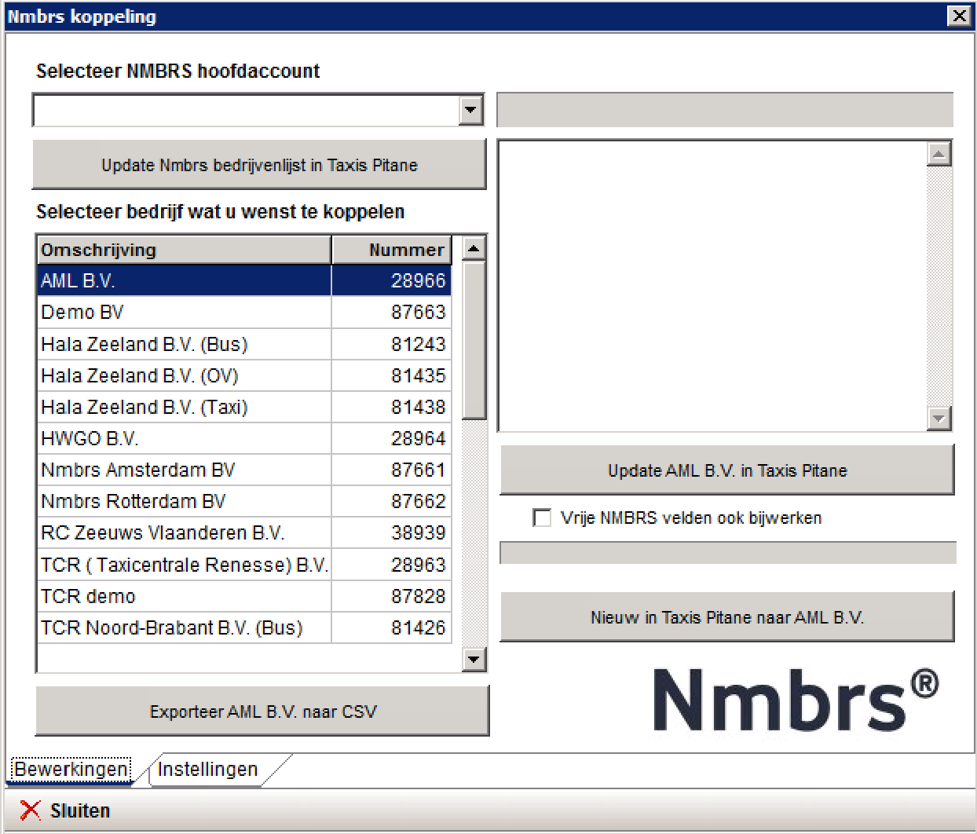Select the HWGO B.V. row
977x834 pixels.
point(244,438)
